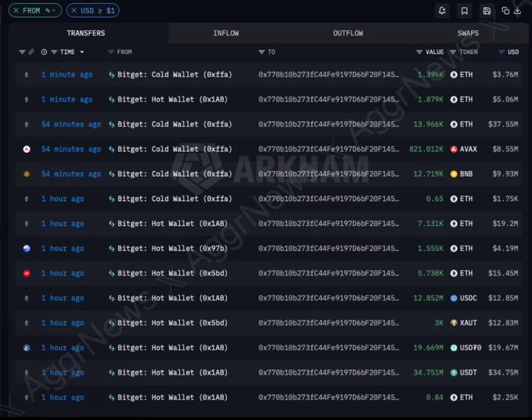The width and height of the screenshot is (532, 420).
Task: Open the USD column filter
Action: tap(501, 52)
